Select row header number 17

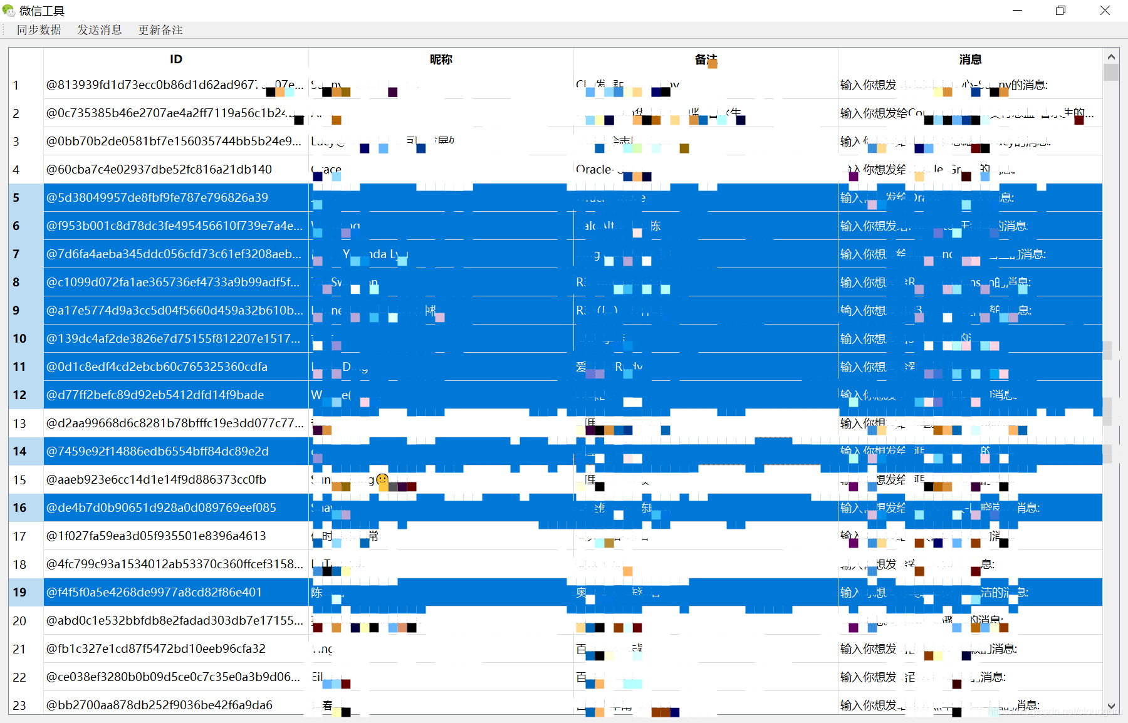point(26,536)
